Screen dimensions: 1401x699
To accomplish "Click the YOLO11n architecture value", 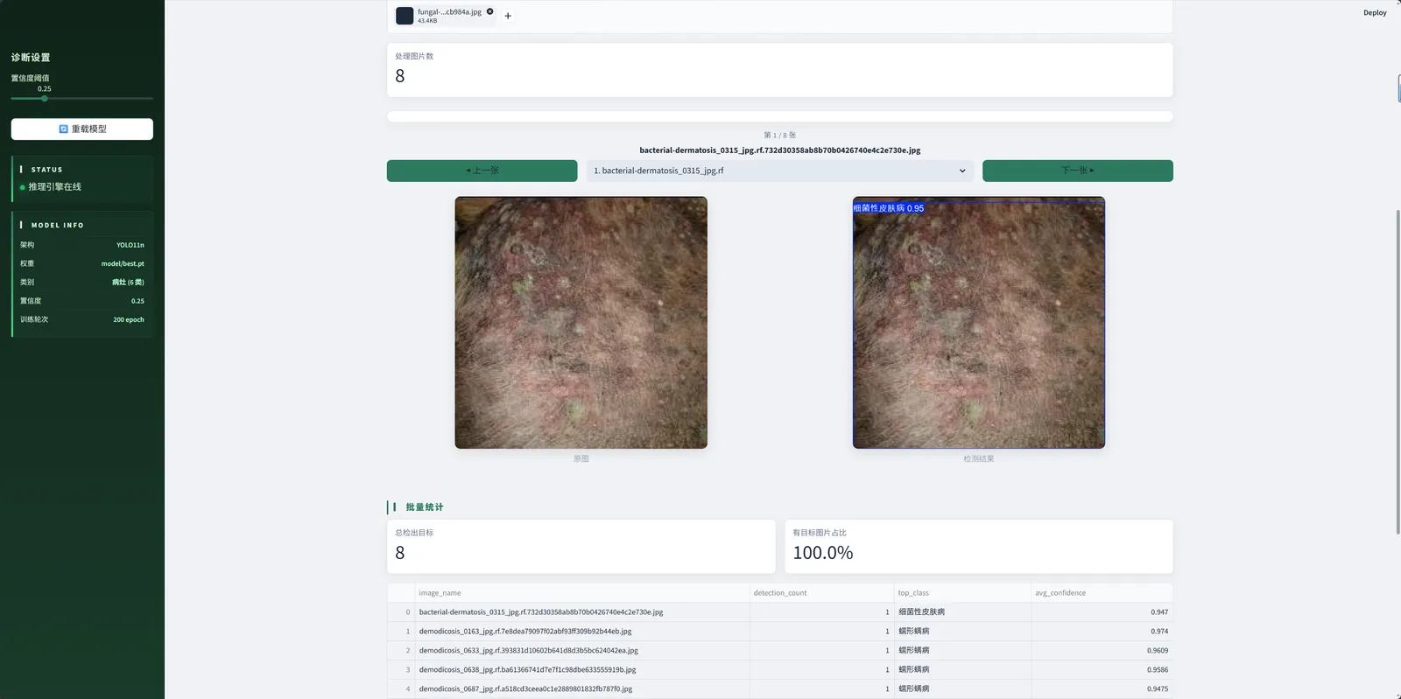I will [x=130, y=245].
